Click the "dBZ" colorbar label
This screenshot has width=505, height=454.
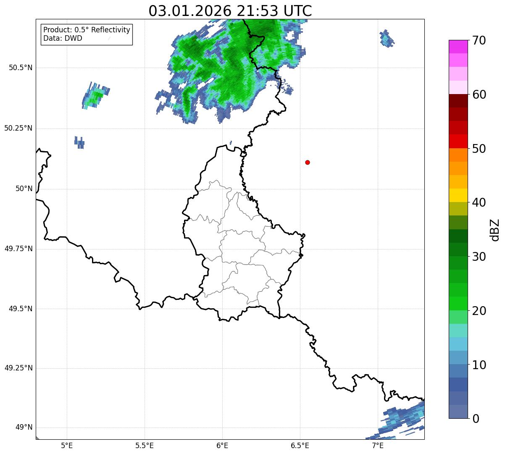[x=495, y=229]
